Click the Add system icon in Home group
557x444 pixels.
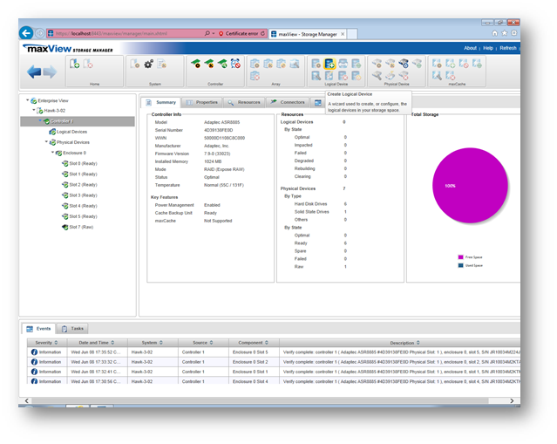pyautogui.click(x=74, y=64)
